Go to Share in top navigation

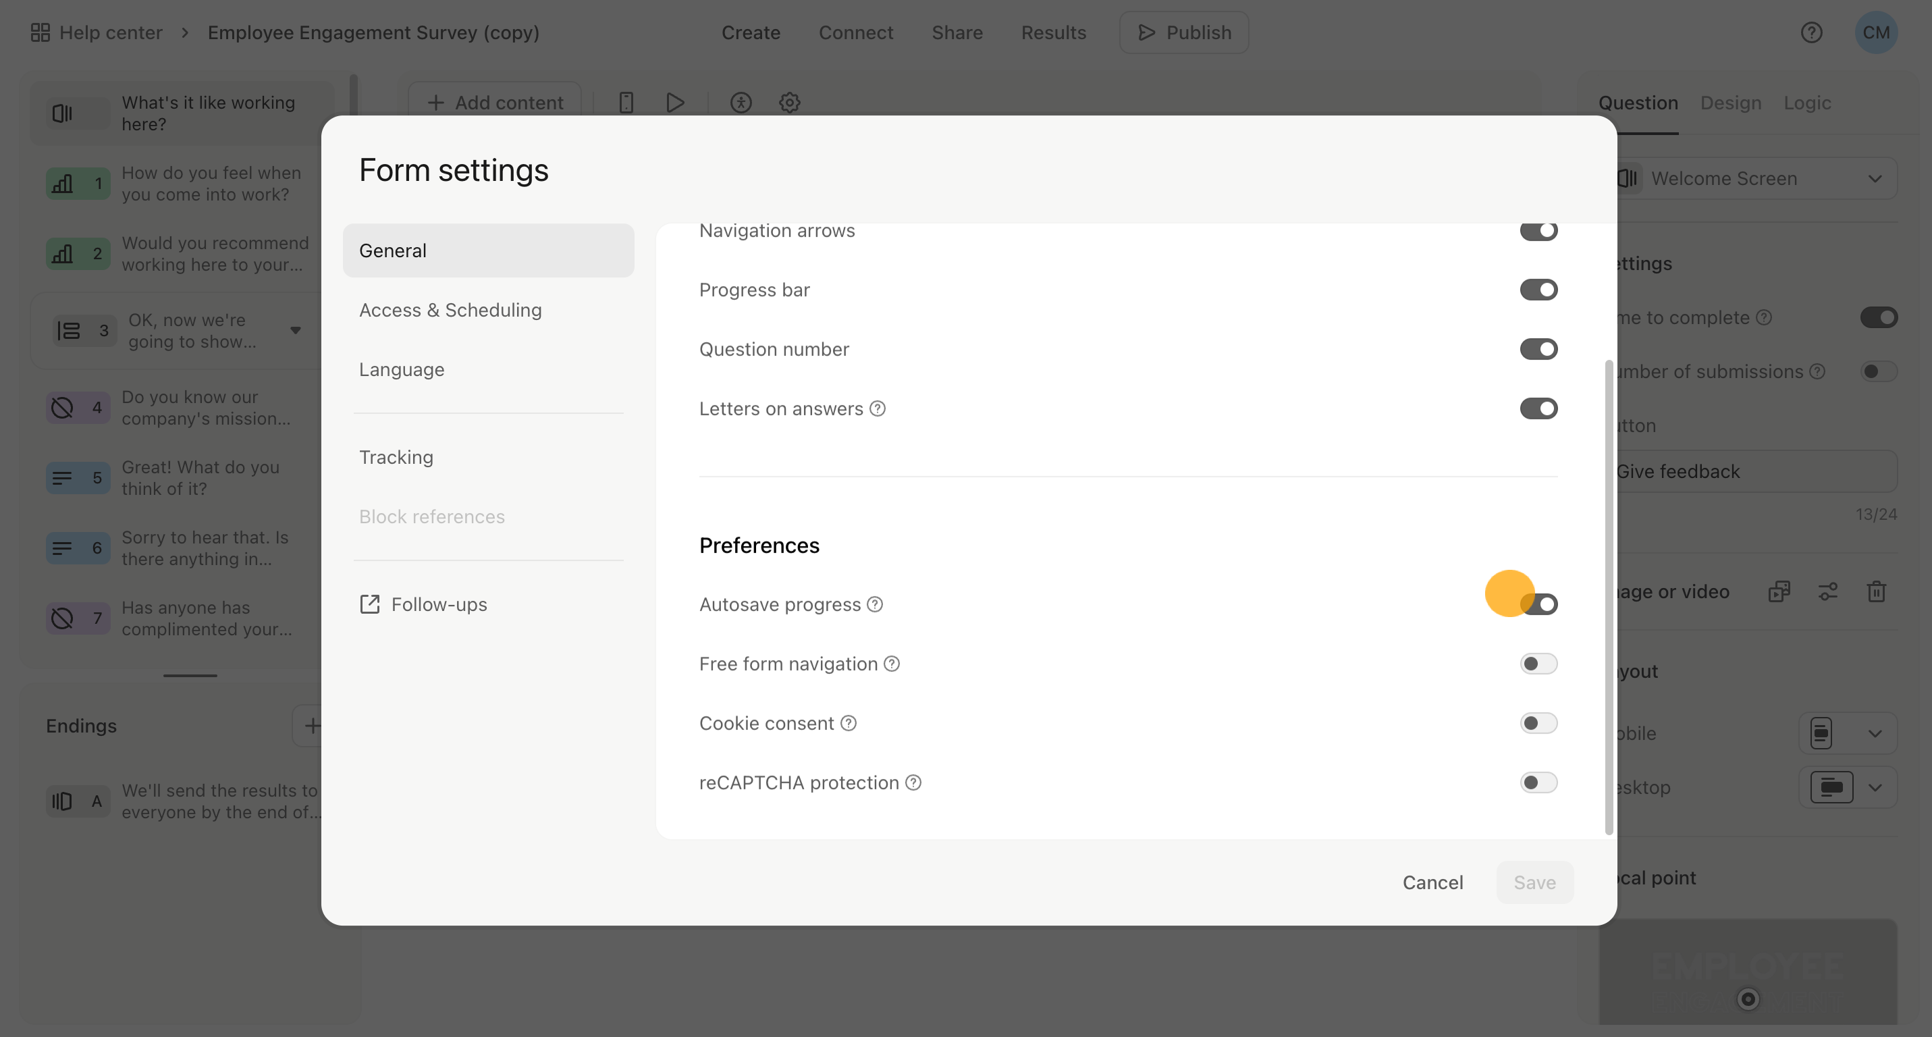point(957,32)
